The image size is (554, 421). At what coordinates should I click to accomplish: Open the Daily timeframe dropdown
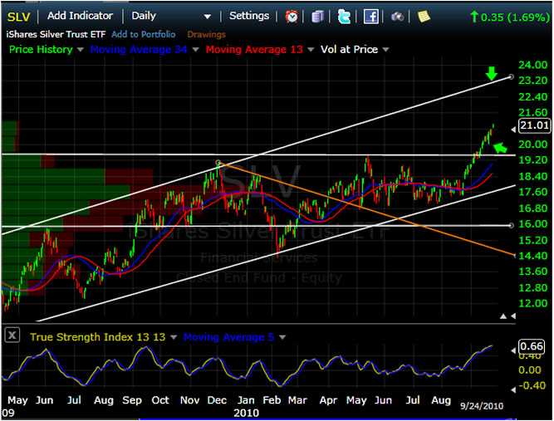[207, 16]
